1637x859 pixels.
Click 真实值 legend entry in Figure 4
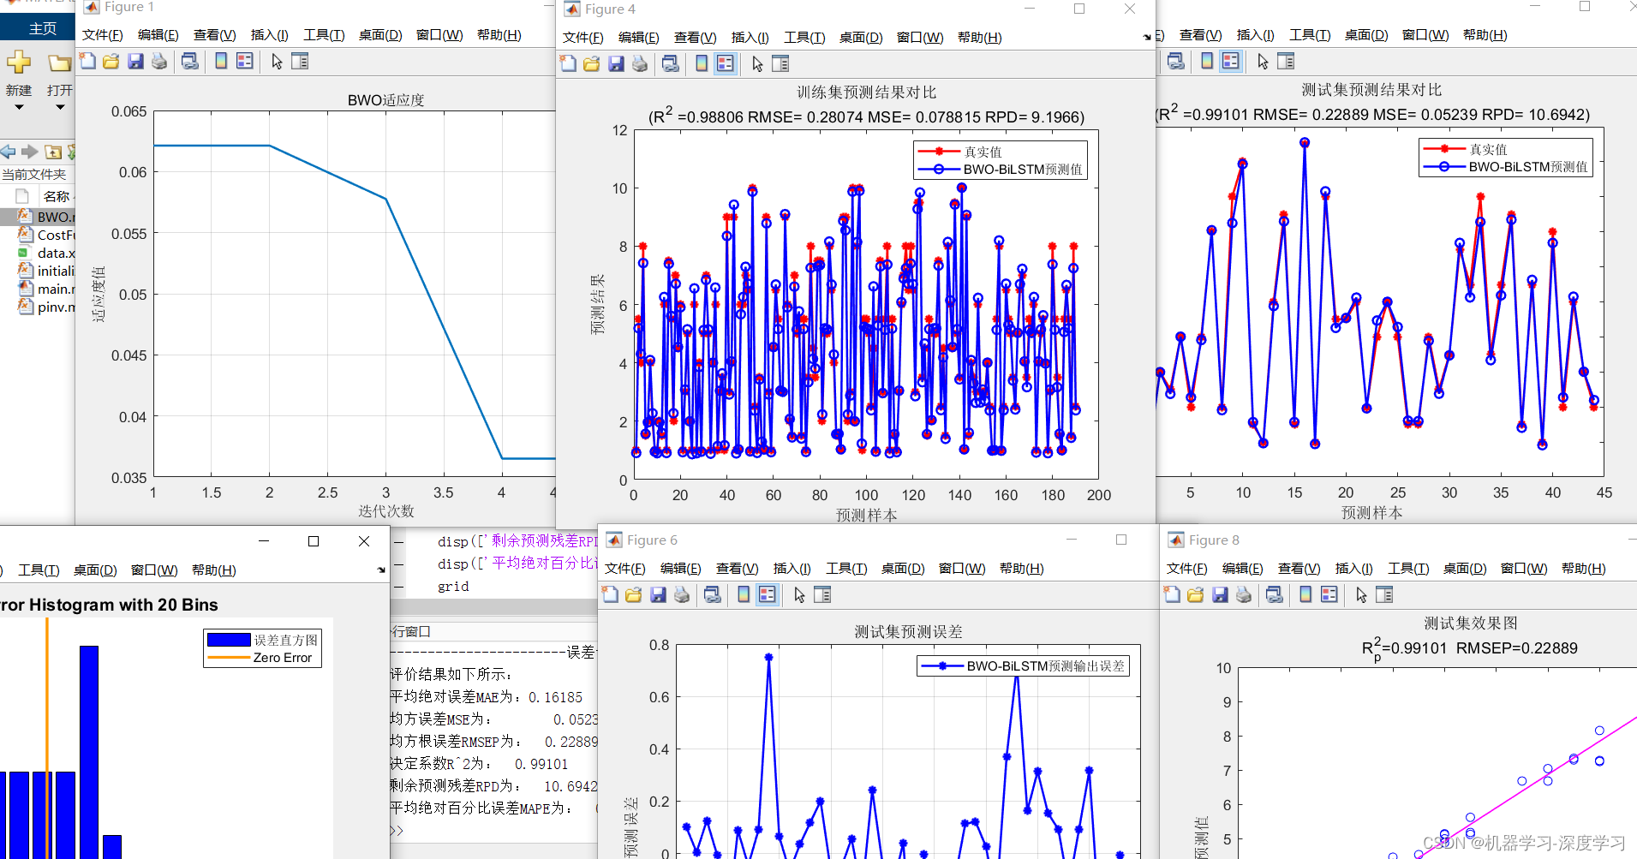click(x=983, y=152)
